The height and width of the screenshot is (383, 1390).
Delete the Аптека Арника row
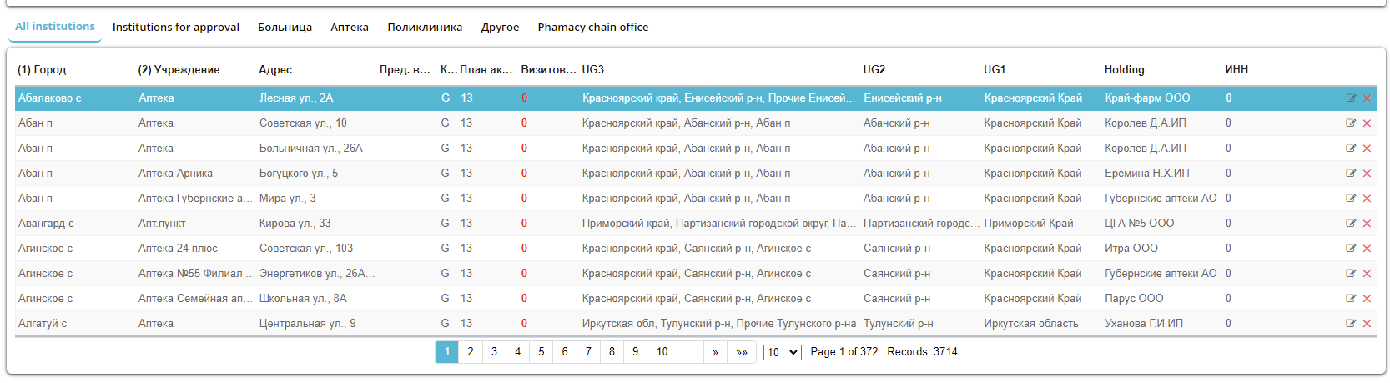click(x=1367, y=174)
